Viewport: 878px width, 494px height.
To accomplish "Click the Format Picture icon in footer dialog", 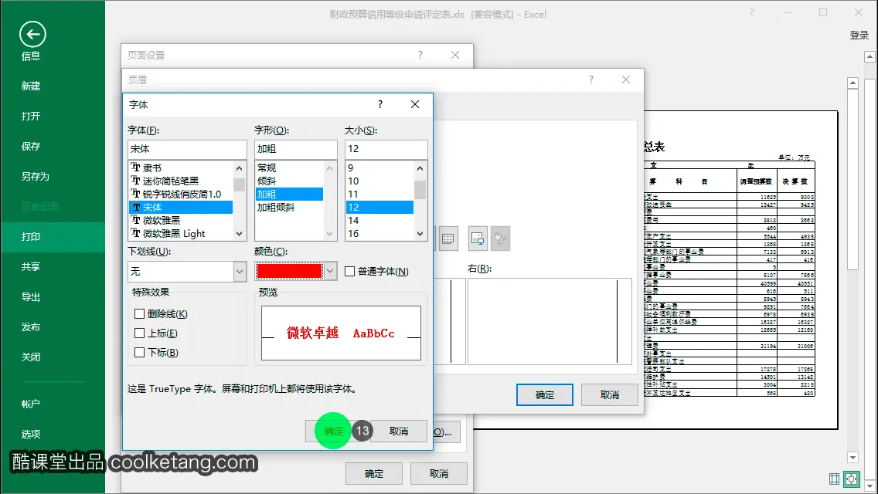I will [x=500, y=239].
